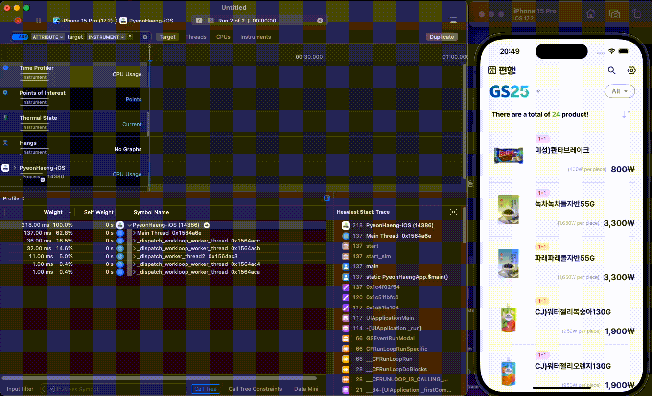652x396 pixels.
Task: Open Call Tree Constraints options
Action: click(x=256, y=389)
